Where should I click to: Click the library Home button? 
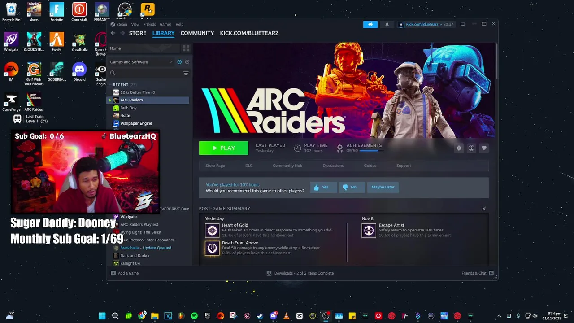coord(143,48)
